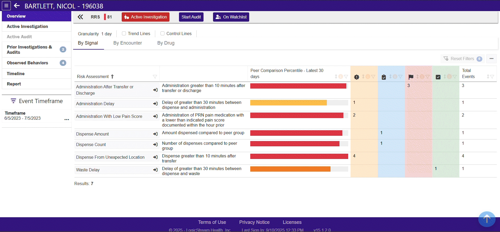Viewport: 500px width, 232px height.
Task: Open the Privacy Notice link
Action: [254, 222]
